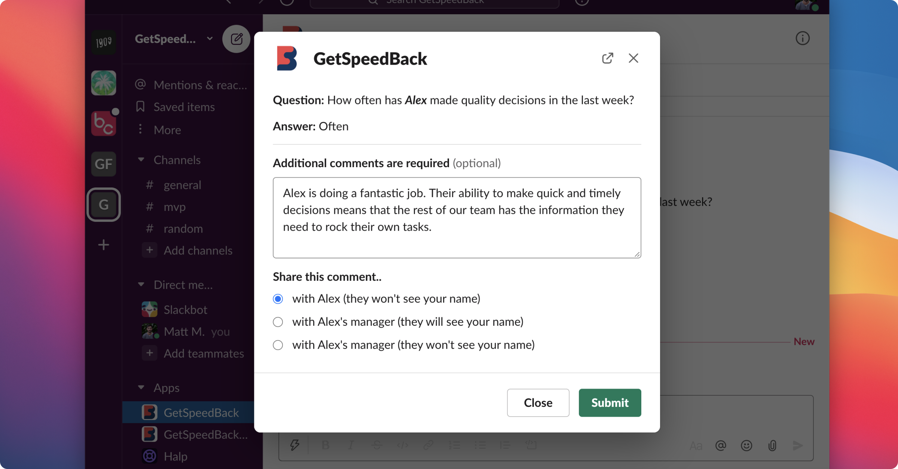Collapse the Apps section

(x=141, y=388)
